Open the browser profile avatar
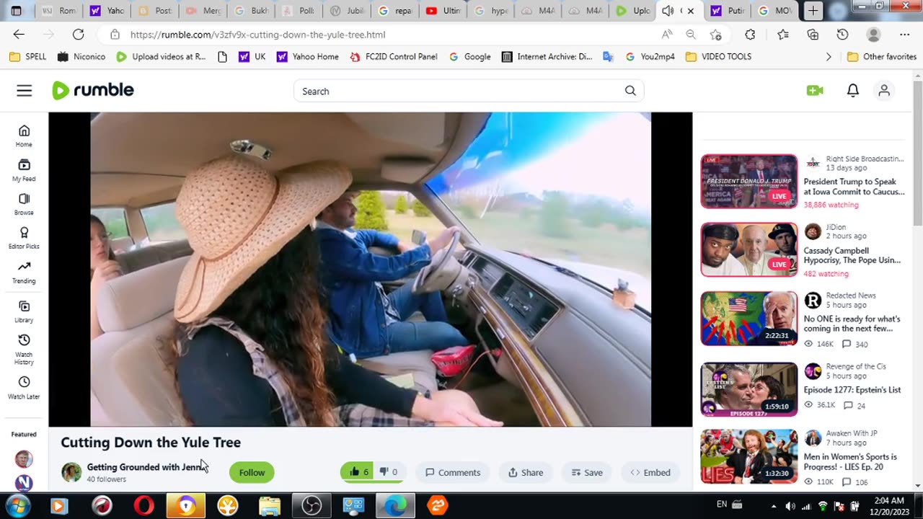The width and height of the screenshot is (923, 519). coord(873,35)
